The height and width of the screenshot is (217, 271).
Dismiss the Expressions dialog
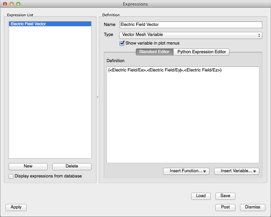tap(252, 207)
